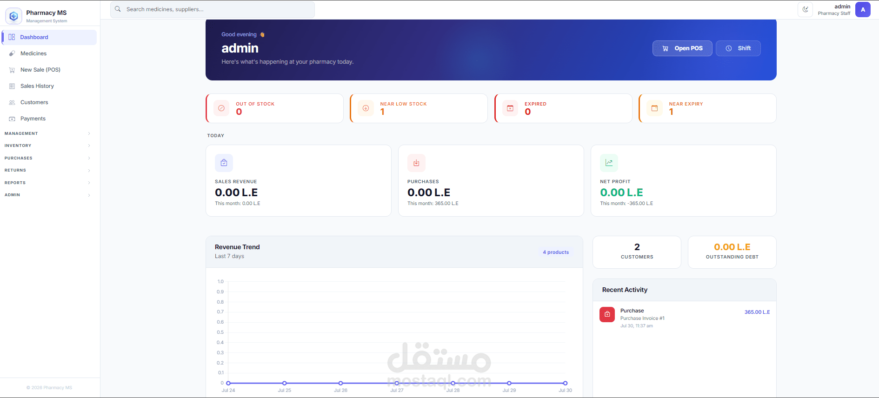
Task: Click the Customers count card
Action: tap(637, 252)
